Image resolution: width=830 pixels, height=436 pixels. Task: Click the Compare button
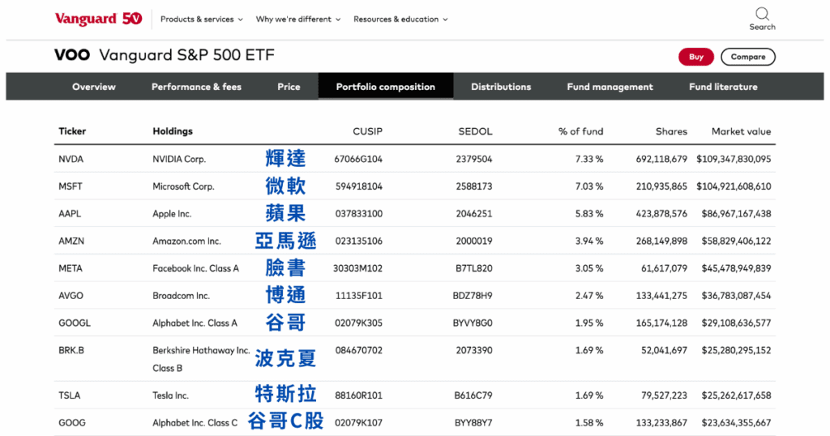747,57
